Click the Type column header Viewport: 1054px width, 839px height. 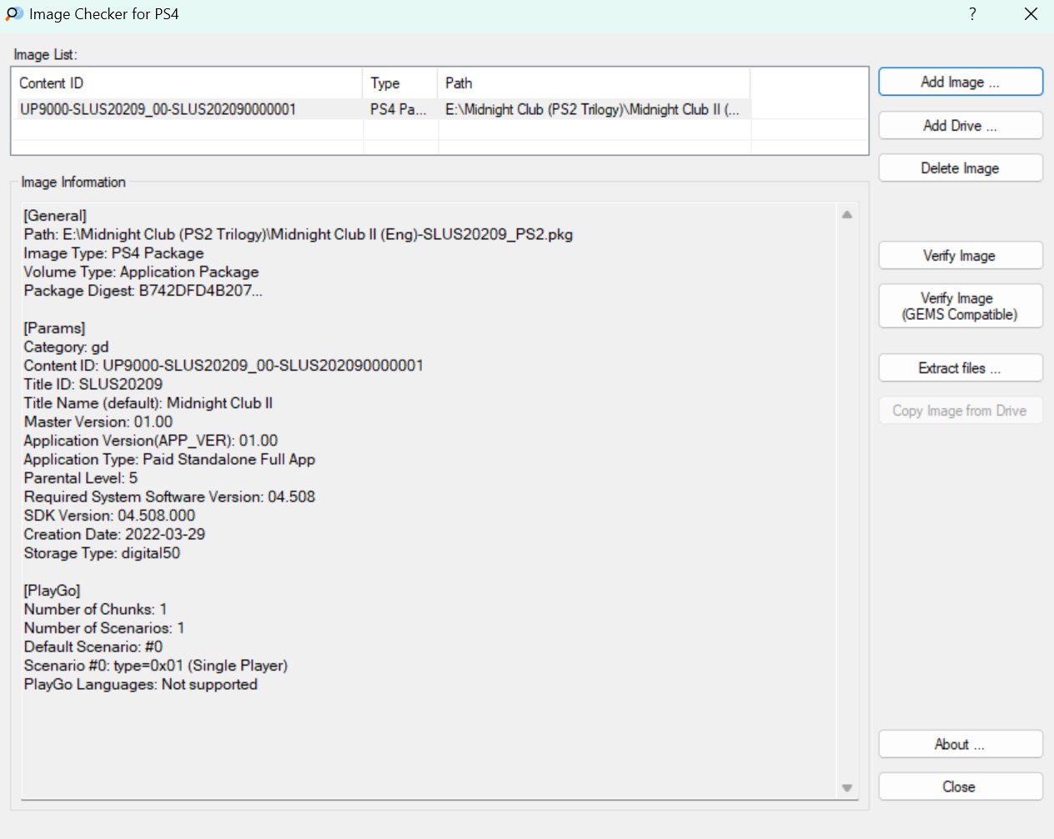(x=400, y=83)
